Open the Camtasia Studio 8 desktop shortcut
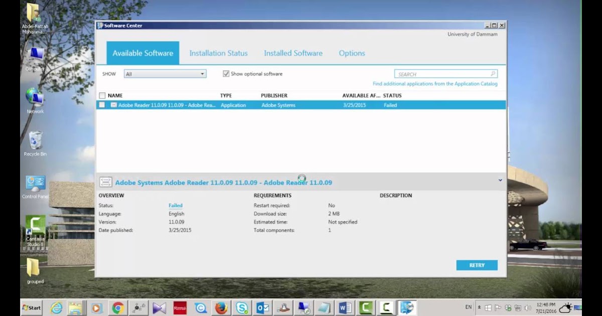 point(35,231)
